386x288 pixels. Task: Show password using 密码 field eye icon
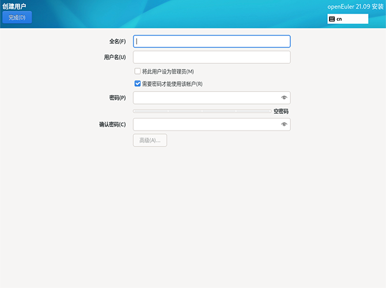click(x=284, y=98)
